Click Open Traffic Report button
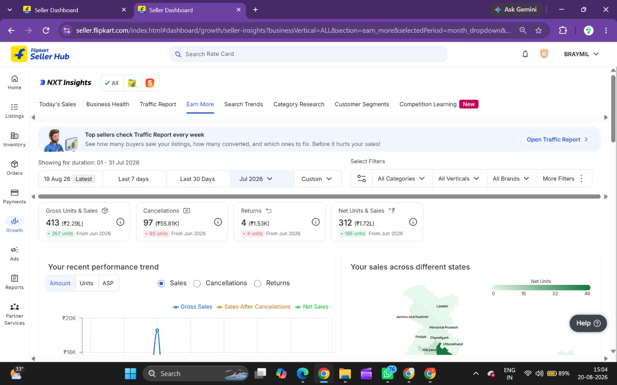Screen dimensions: 617x385 pos(558,139)
